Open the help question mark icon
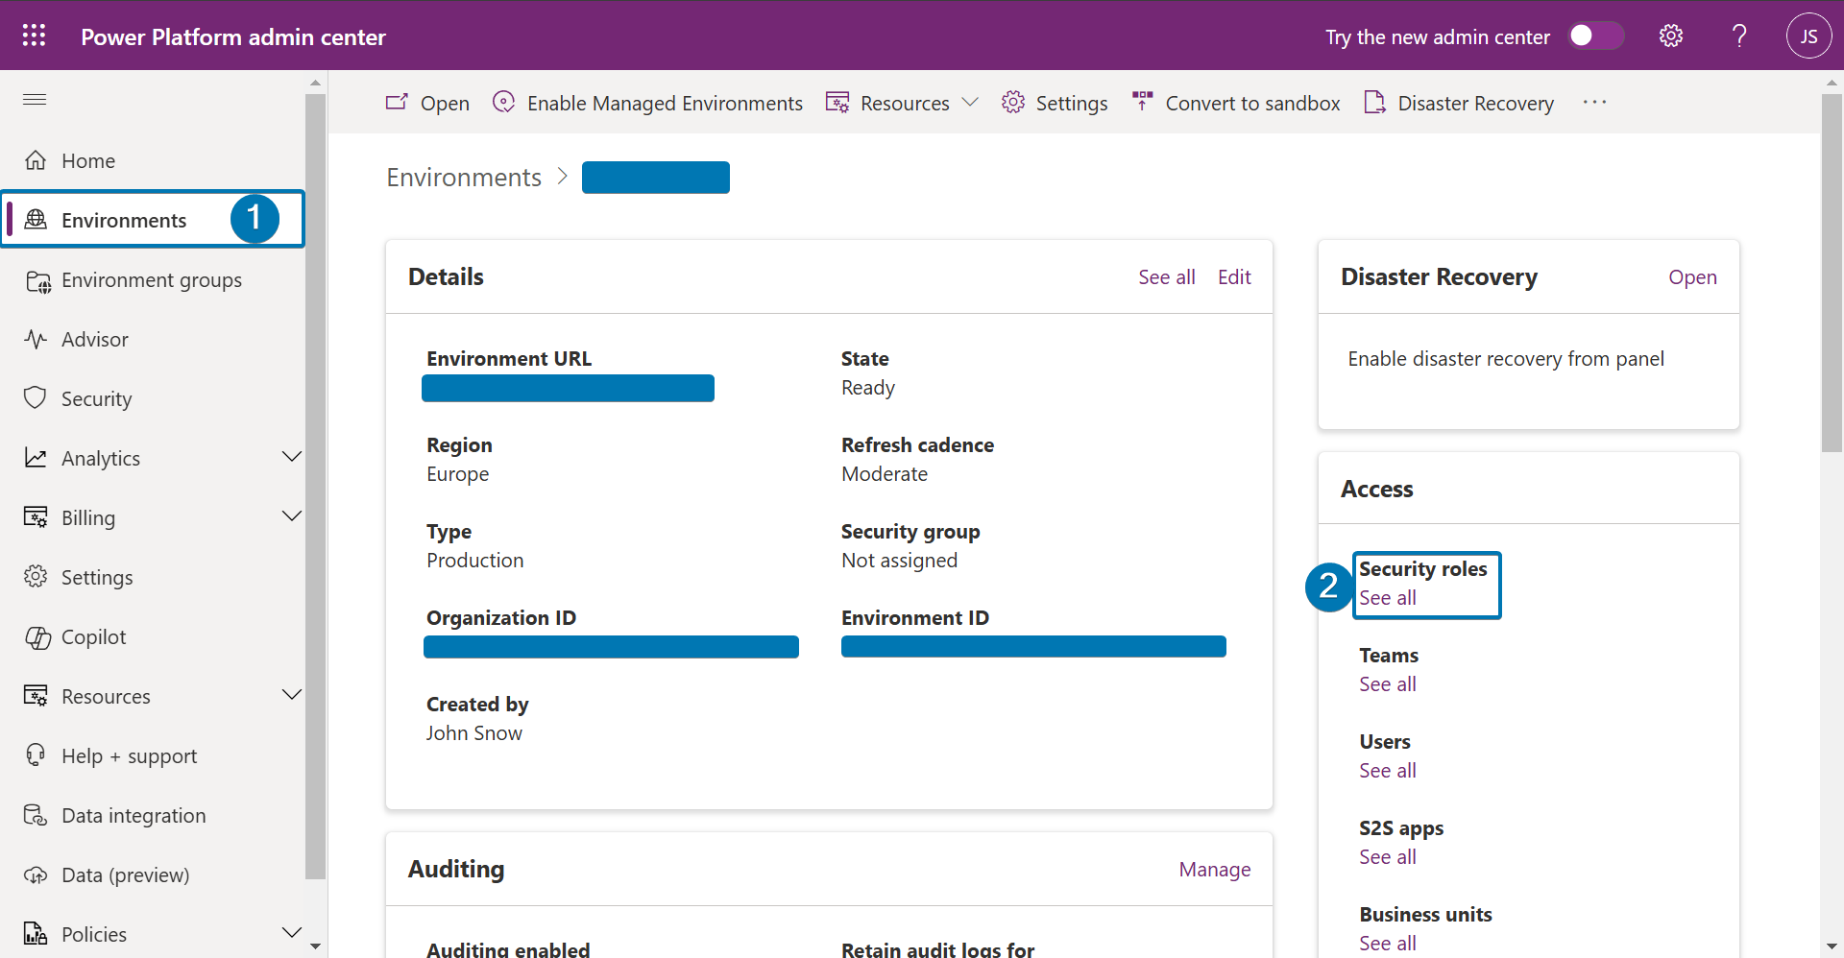The image size is (1844, 958). (x=1739, y=36)
